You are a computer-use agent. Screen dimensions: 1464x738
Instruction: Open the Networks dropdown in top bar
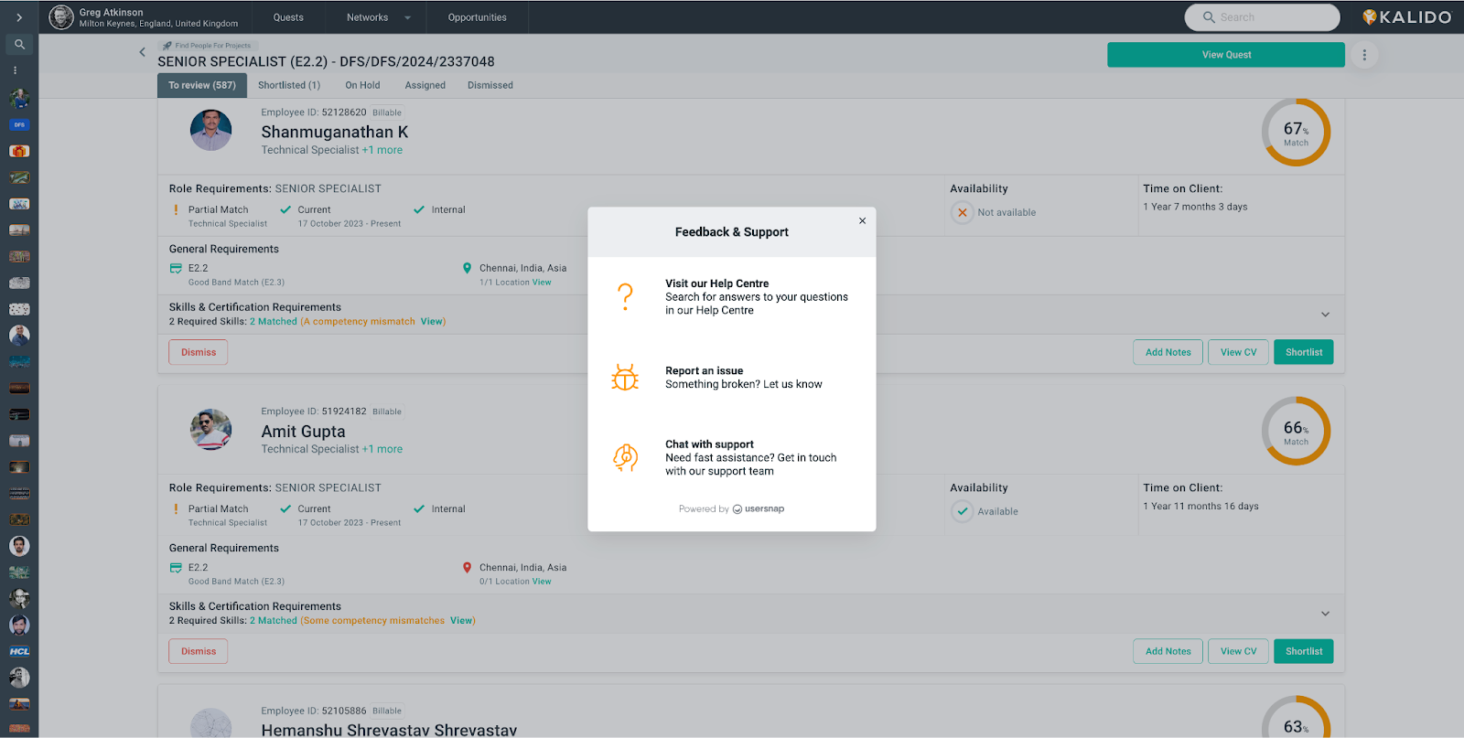coord(378,17)
